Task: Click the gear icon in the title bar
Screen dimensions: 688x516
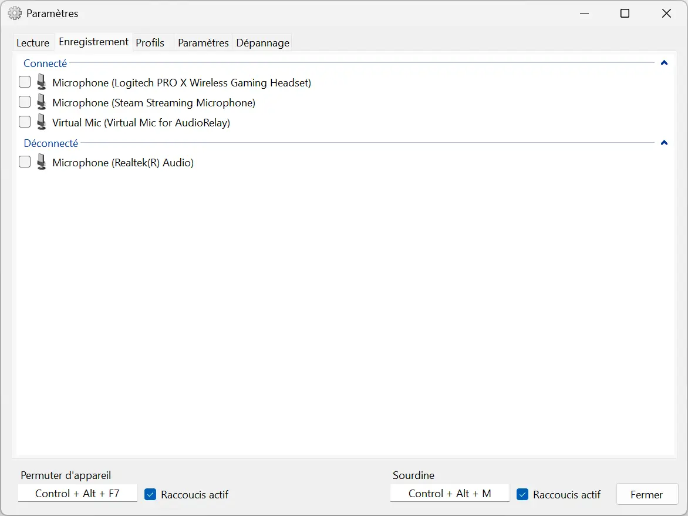Action: tap(15, 13)
